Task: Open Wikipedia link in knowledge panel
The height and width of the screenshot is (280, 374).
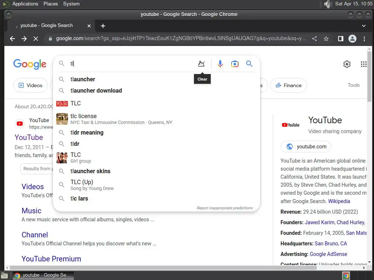Action: (x=339, y=201)
